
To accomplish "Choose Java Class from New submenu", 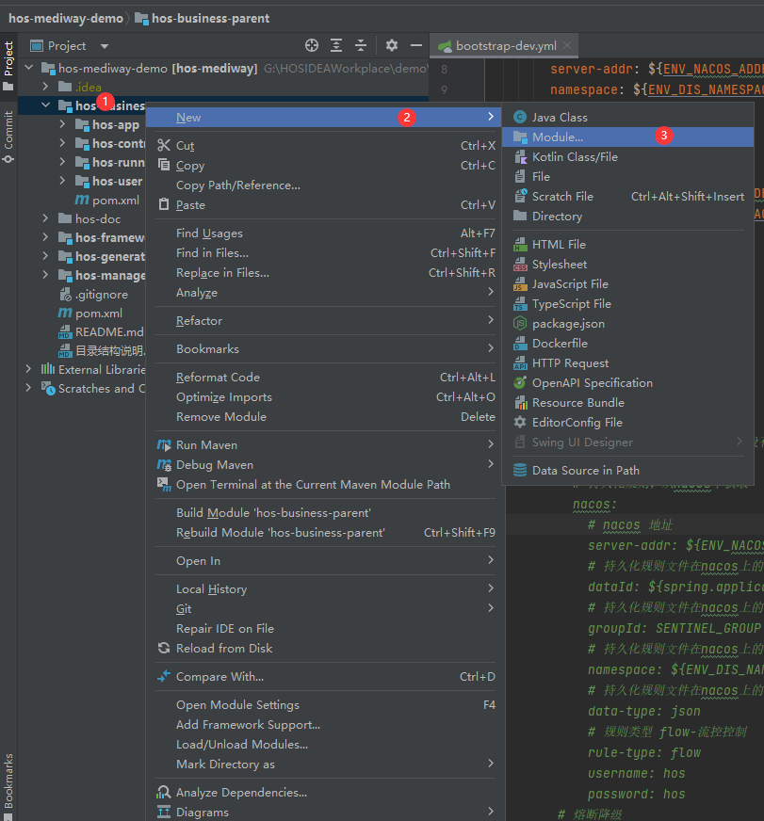I will (559, 117).
